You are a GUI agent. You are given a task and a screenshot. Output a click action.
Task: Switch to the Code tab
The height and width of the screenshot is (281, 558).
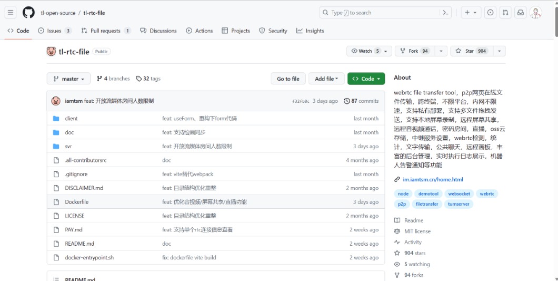[18, 31]
